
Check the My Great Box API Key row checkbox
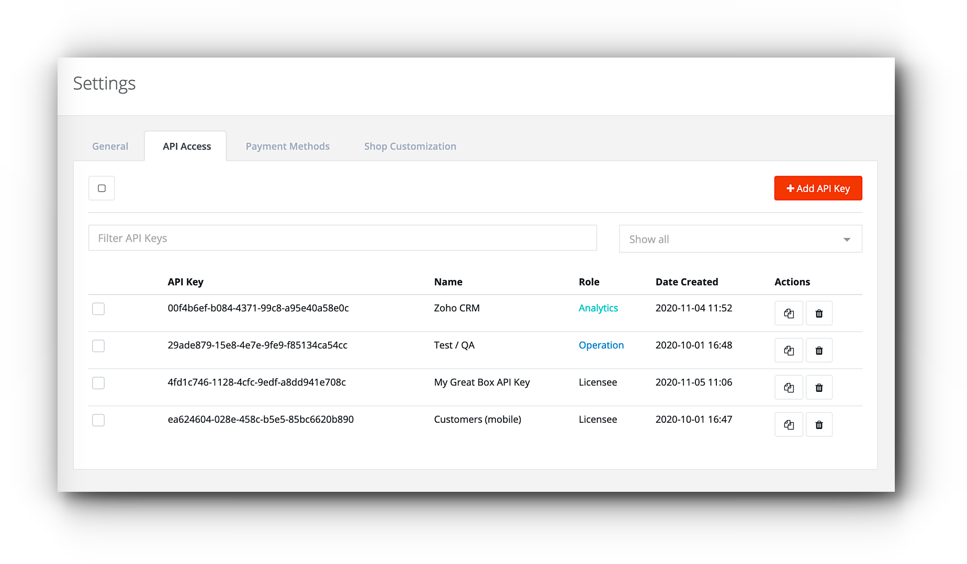coord(98,383)
